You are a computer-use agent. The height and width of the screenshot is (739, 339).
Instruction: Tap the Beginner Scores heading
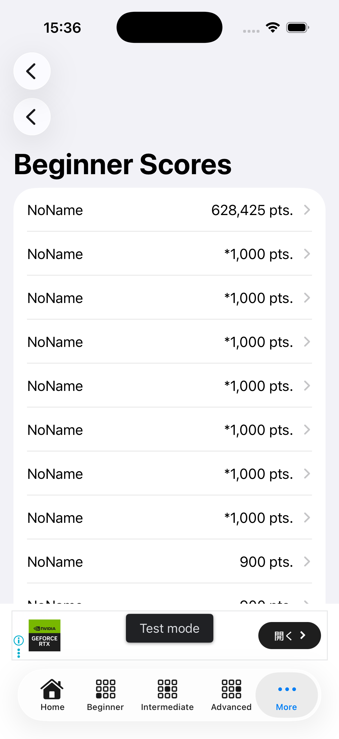tap(123, 164)
